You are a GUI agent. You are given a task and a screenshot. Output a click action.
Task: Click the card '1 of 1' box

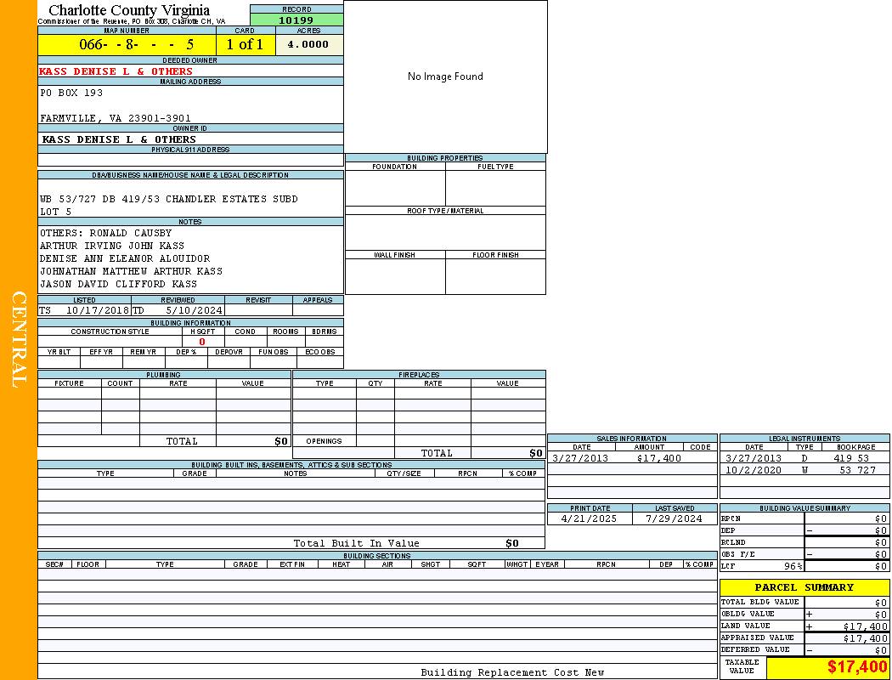[245, 44]
